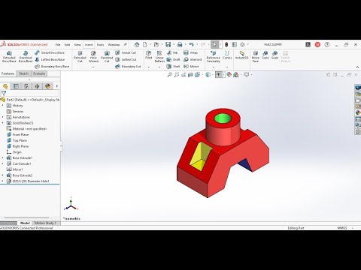The image size is (361, 270).
Task: Open Reference Geometry dropdown arrow
Action: point(214,67)
